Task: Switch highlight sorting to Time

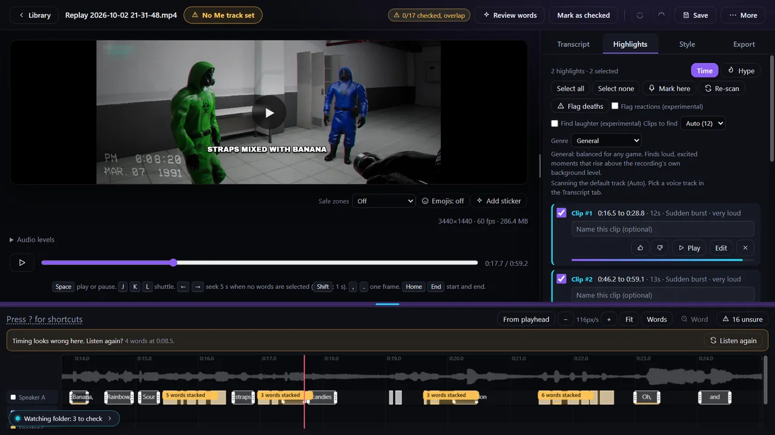Action: (705, 71)
